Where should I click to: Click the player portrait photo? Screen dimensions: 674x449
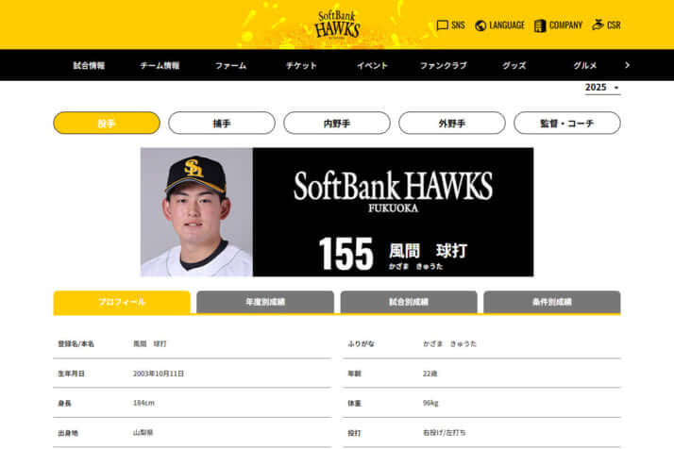pyautogui.click(x=197, y=212)
